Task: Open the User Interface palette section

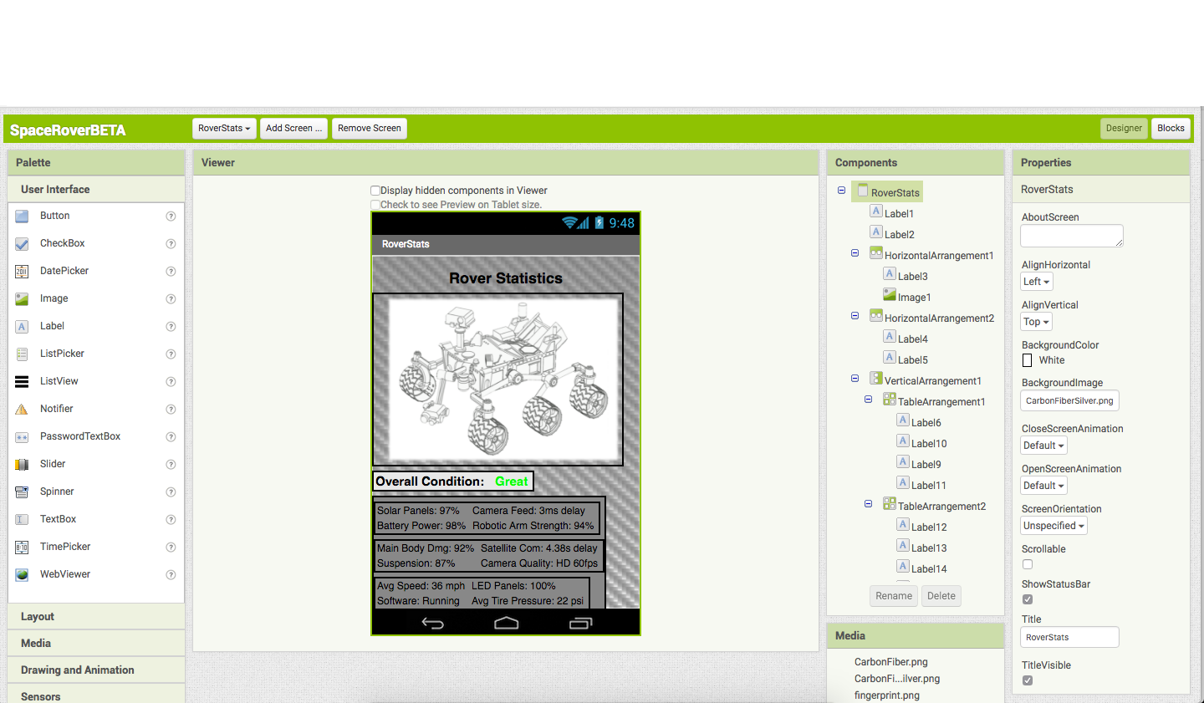Action: [96, 190]
